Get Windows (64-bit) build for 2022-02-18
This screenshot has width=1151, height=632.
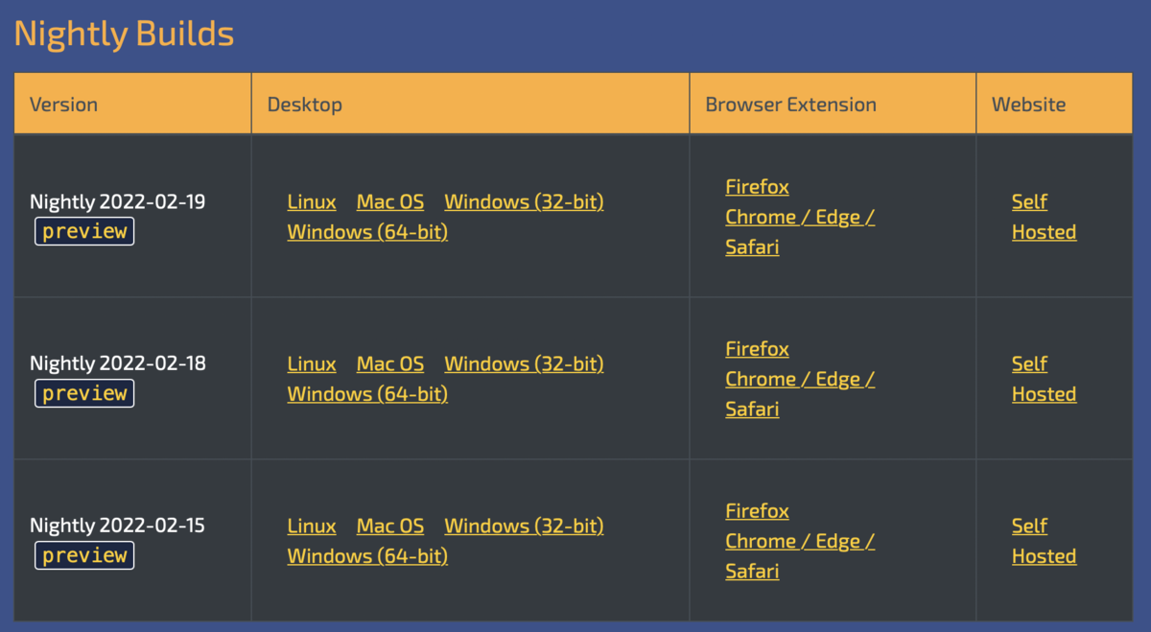click(x=367, y=394)
